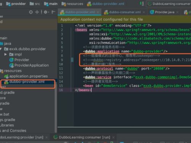Click the collapse/expand all icon in Project toolbar
Image resolution: width=191 pixels, height=143 pixels.
(37, 12)
